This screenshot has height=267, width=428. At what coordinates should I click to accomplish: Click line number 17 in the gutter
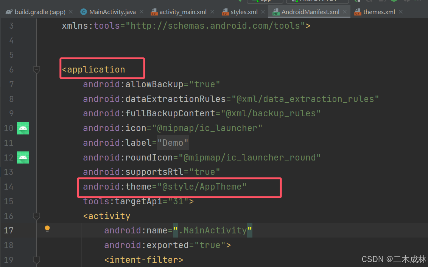coord(9,230)
